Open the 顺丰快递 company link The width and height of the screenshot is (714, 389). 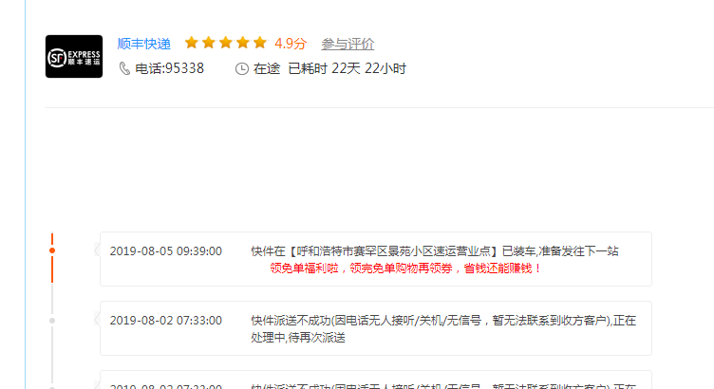144,44
